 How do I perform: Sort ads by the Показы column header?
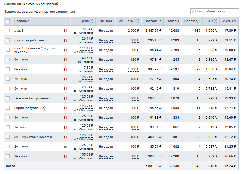coord(173,21)
